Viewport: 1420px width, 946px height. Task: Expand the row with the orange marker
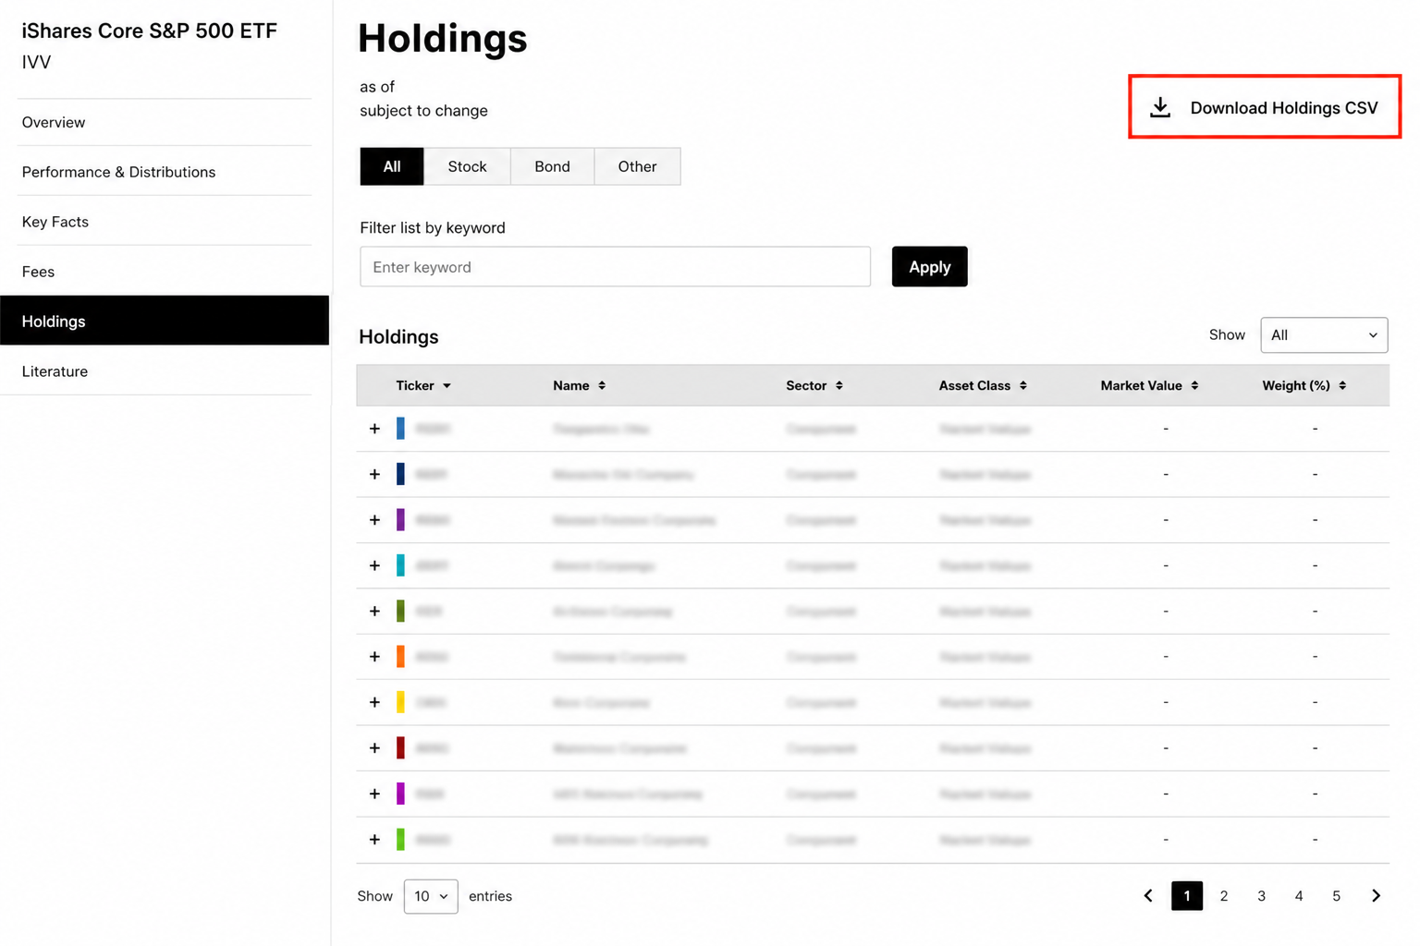click(x=374, y=657)
